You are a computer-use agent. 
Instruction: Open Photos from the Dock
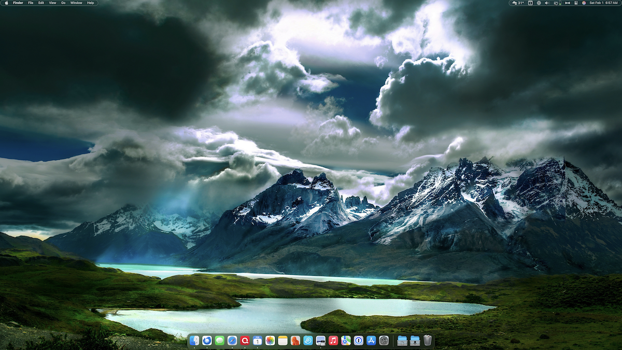pyautogui.click(x=270, y=341)
